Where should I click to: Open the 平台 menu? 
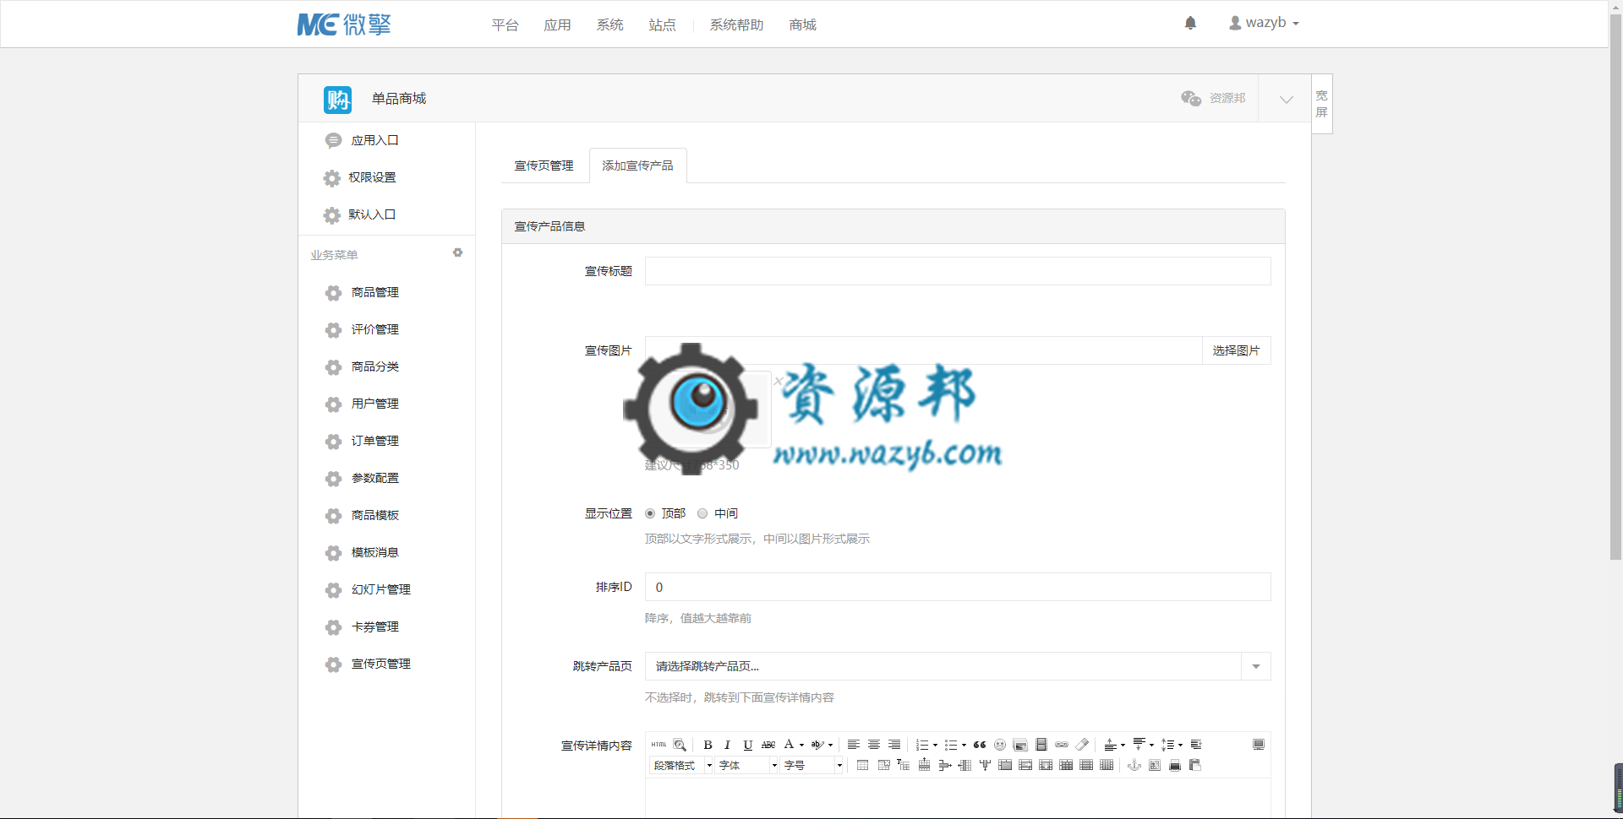tap(505, 24)
